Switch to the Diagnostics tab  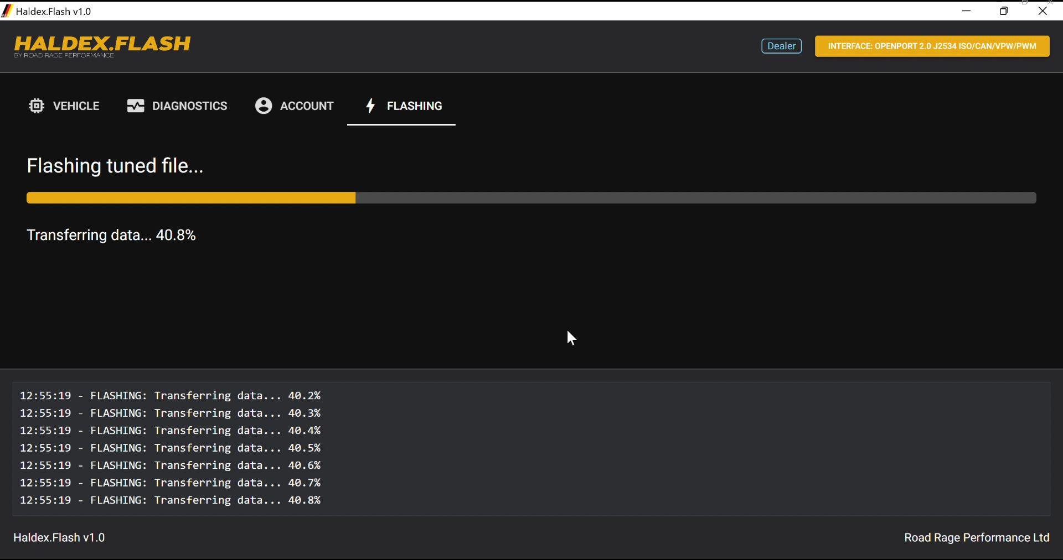[189, 106]
